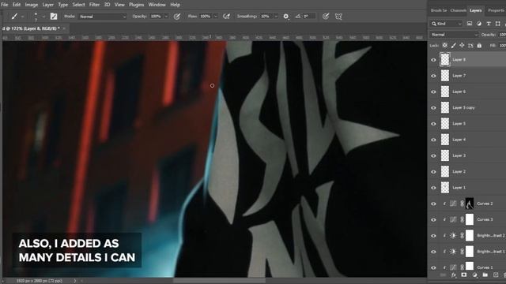The image size is (506, 284).
Task: Open brush Mode dropdown Normal
Action: coord(102,17)
